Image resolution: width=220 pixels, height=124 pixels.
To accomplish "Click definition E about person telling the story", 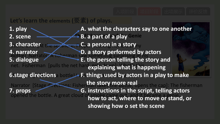I will coord(125,64).
